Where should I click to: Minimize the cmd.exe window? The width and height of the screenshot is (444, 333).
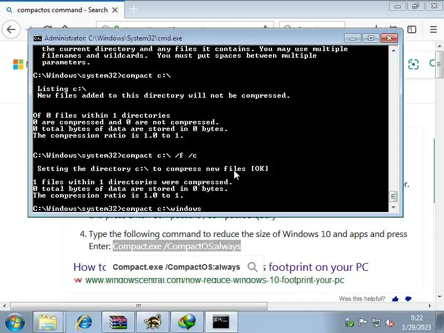click(352, 38)
